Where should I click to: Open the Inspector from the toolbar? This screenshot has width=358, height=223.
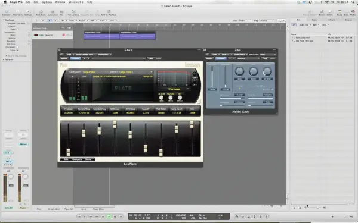coord(7,12)
